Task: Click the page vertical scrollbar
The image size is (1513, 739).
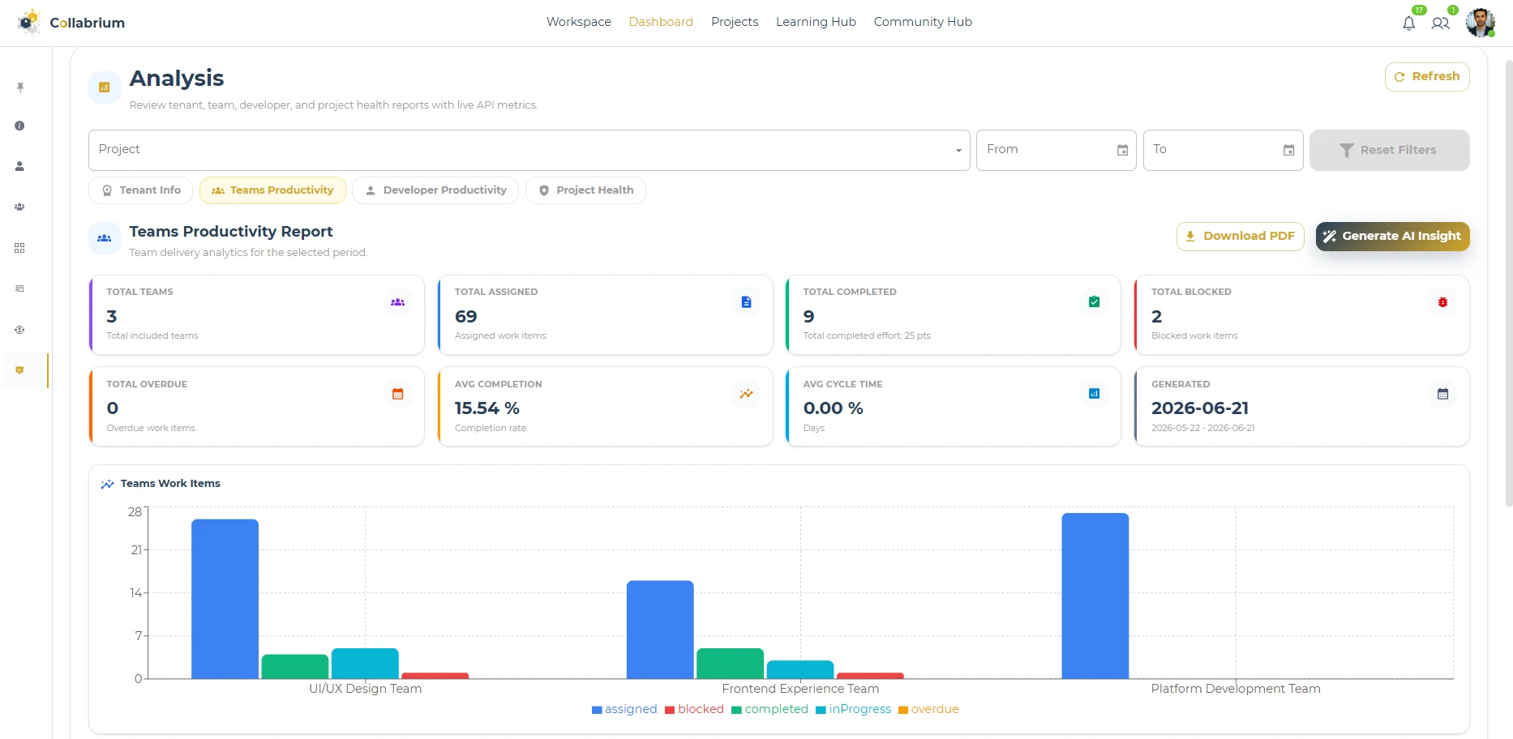Action: 1508,284
